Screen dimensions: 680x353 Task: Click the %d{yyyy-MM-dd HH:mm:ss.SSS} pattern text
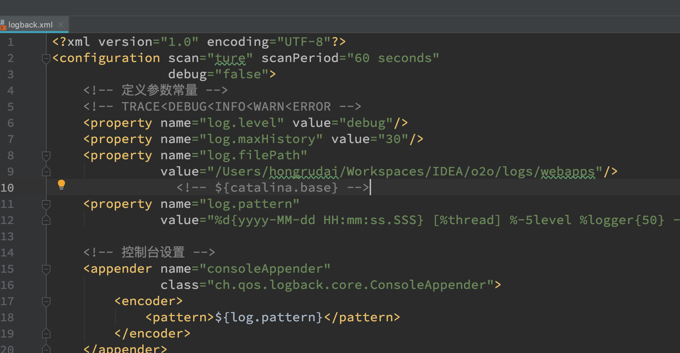click(319, 220)
